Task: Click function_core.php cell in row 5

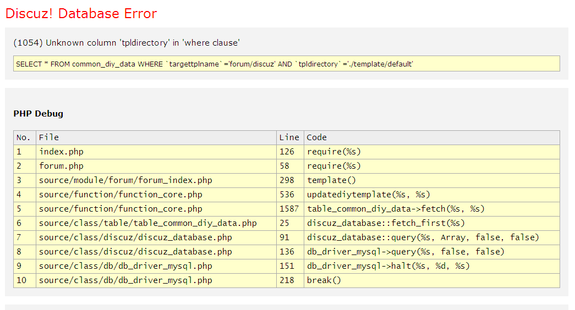Action: point(156,209)
